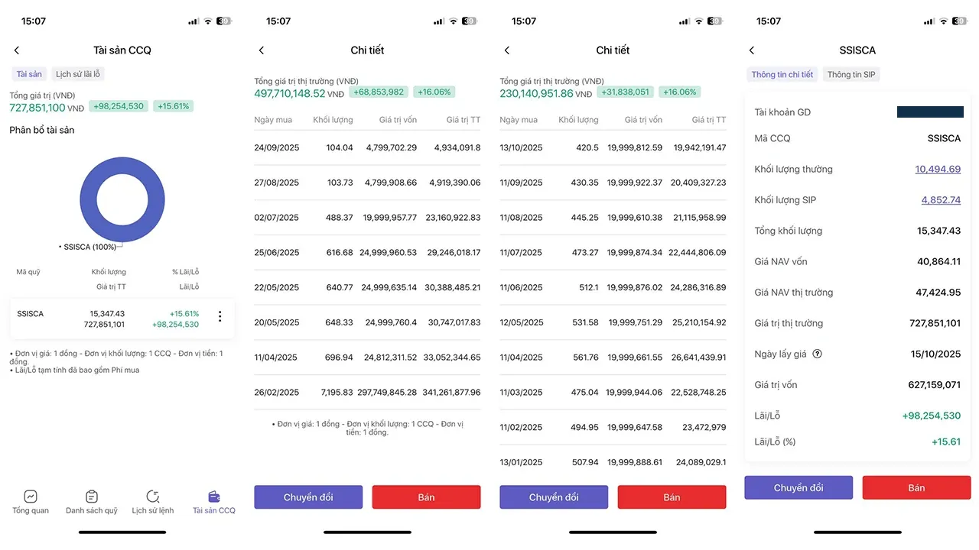Go back from the SSISCA detail screen

752,50
